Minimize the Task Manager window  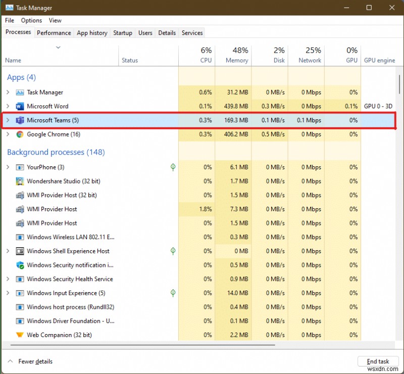346,8
